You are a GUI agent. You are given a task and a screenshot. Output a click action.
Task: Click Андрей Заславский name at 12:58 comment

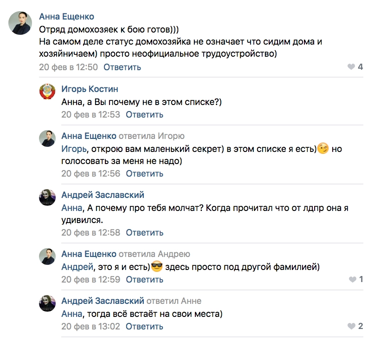click(x=103, y=195)
